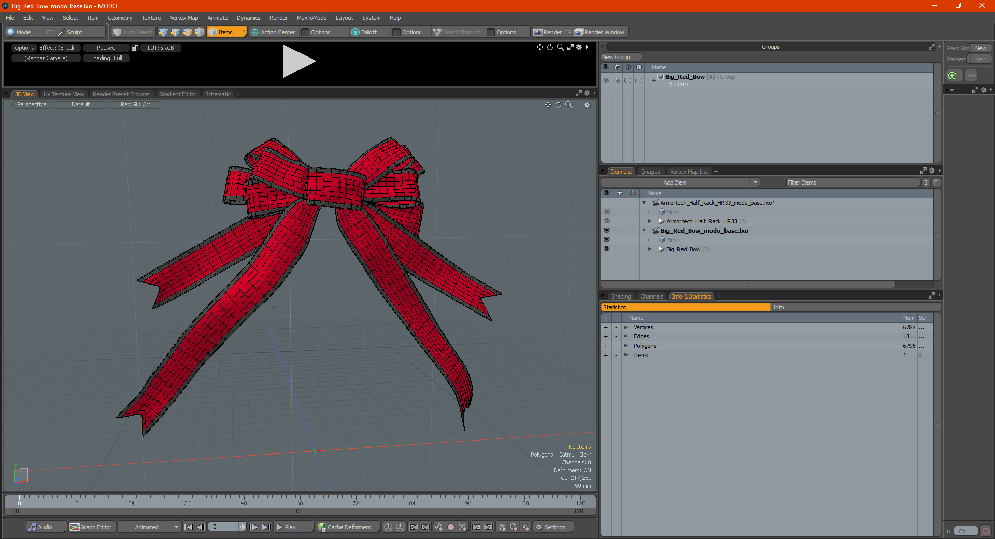Click the Play button in timeline
995x539 pixels.
tap(293, 527)
